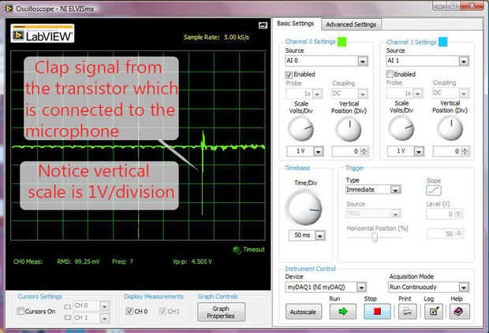Screen dimensions: 489x333
Task: Click the Timeout indicator LED
Action: tap(237, 250)
